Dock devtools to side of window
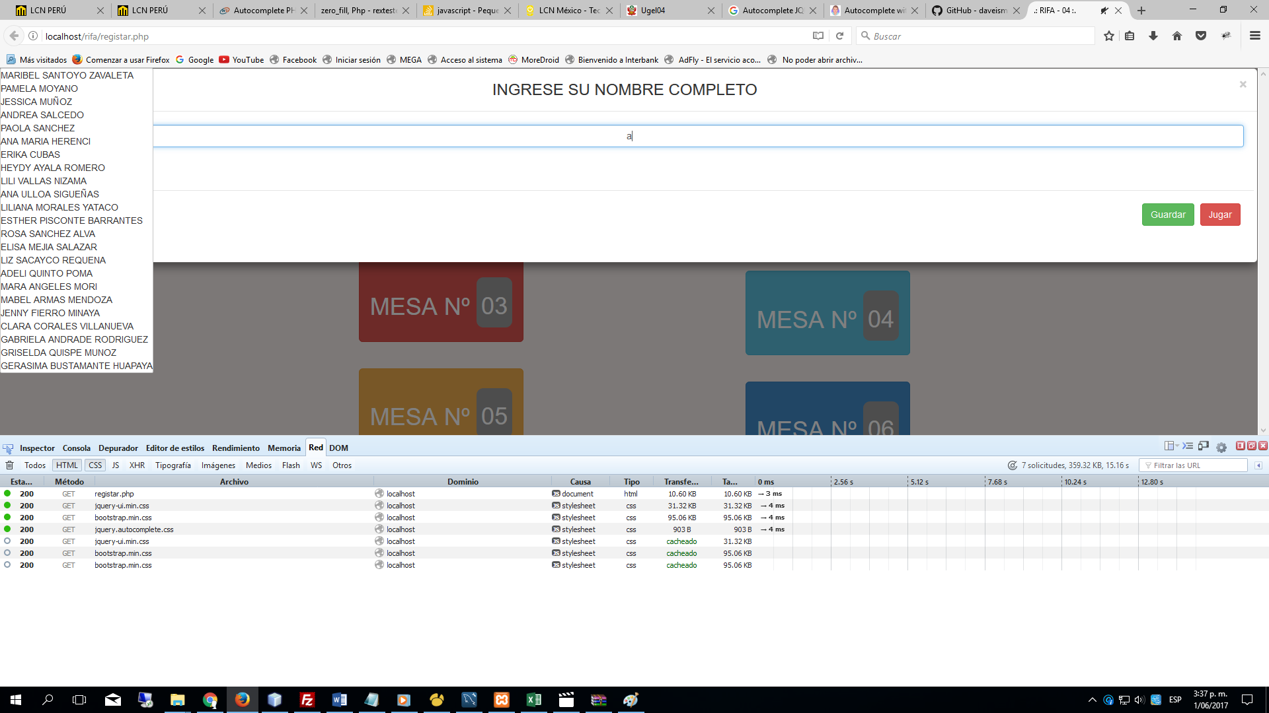The image size is (1269, 713). pyautogui.click(x=1241, y=446)
